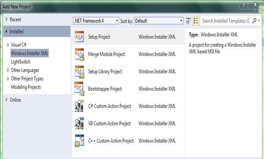Select VB Custom Action Project text

pyautogui.click(x=109, y=123)
